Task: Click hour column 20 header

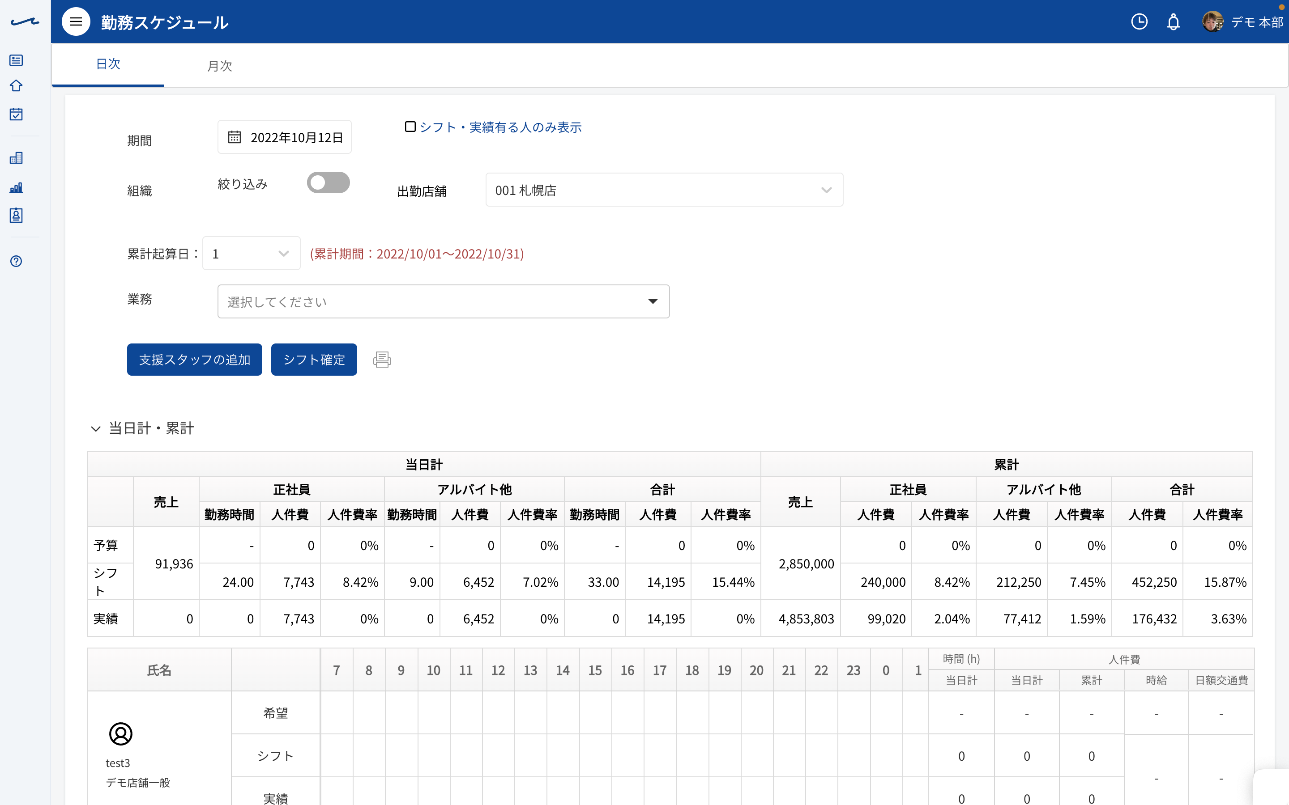Action: pos(756,670)
